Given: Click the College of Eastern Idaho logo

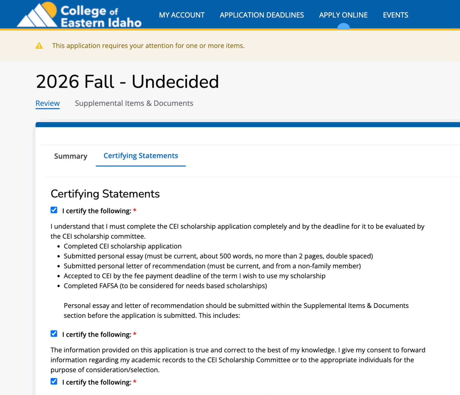Looking at the screenshot, I should pyautogui.click(x=79, y=14).
